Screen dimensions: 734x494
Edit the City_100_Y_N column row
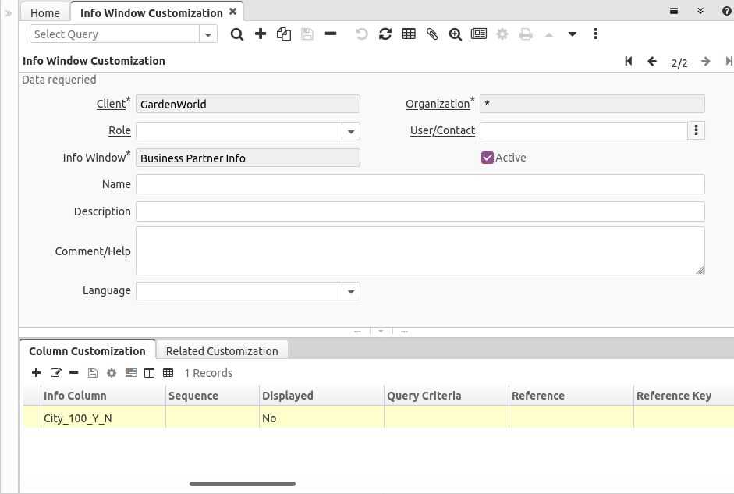point(55,372)
